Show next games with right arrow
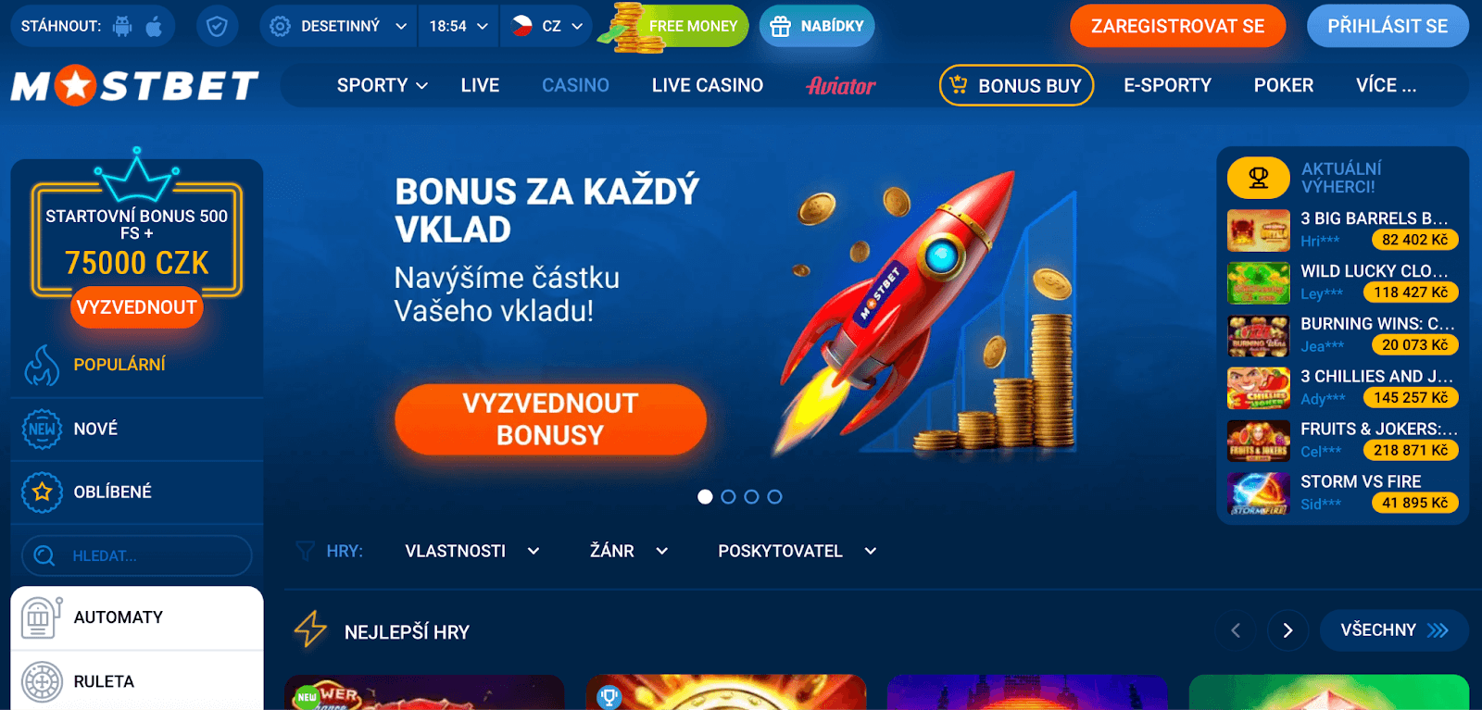Image resolution: width=1482 pixels, height=710 pixels. 1287,630
